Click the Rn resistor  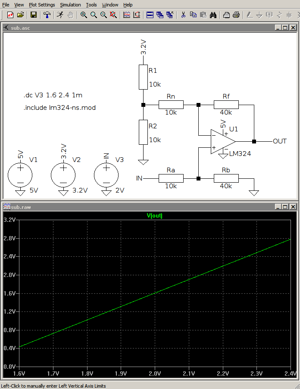171,105
